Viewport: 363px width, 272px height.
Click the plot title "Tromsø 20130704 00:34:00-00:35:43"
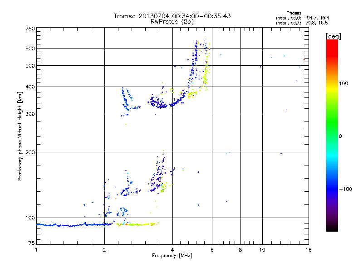172,16
